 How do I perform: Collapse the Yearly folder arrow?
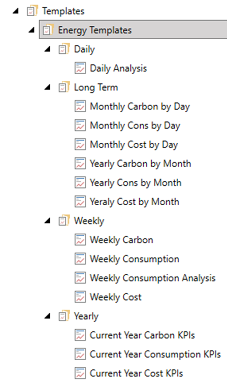[47, 316]
